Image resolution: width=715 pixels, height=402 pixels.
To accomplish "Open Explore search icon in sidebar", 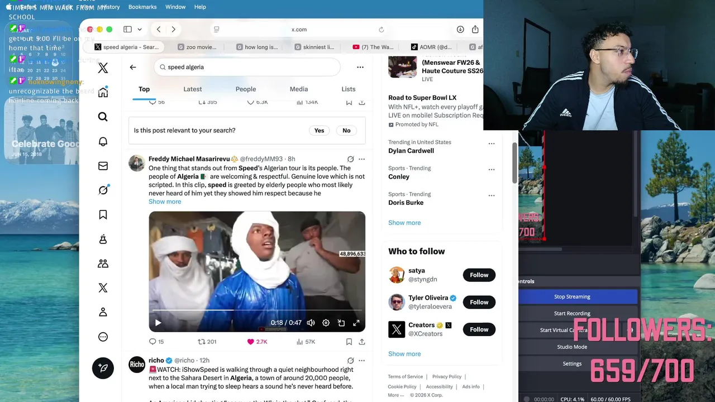I will [103, 117].
